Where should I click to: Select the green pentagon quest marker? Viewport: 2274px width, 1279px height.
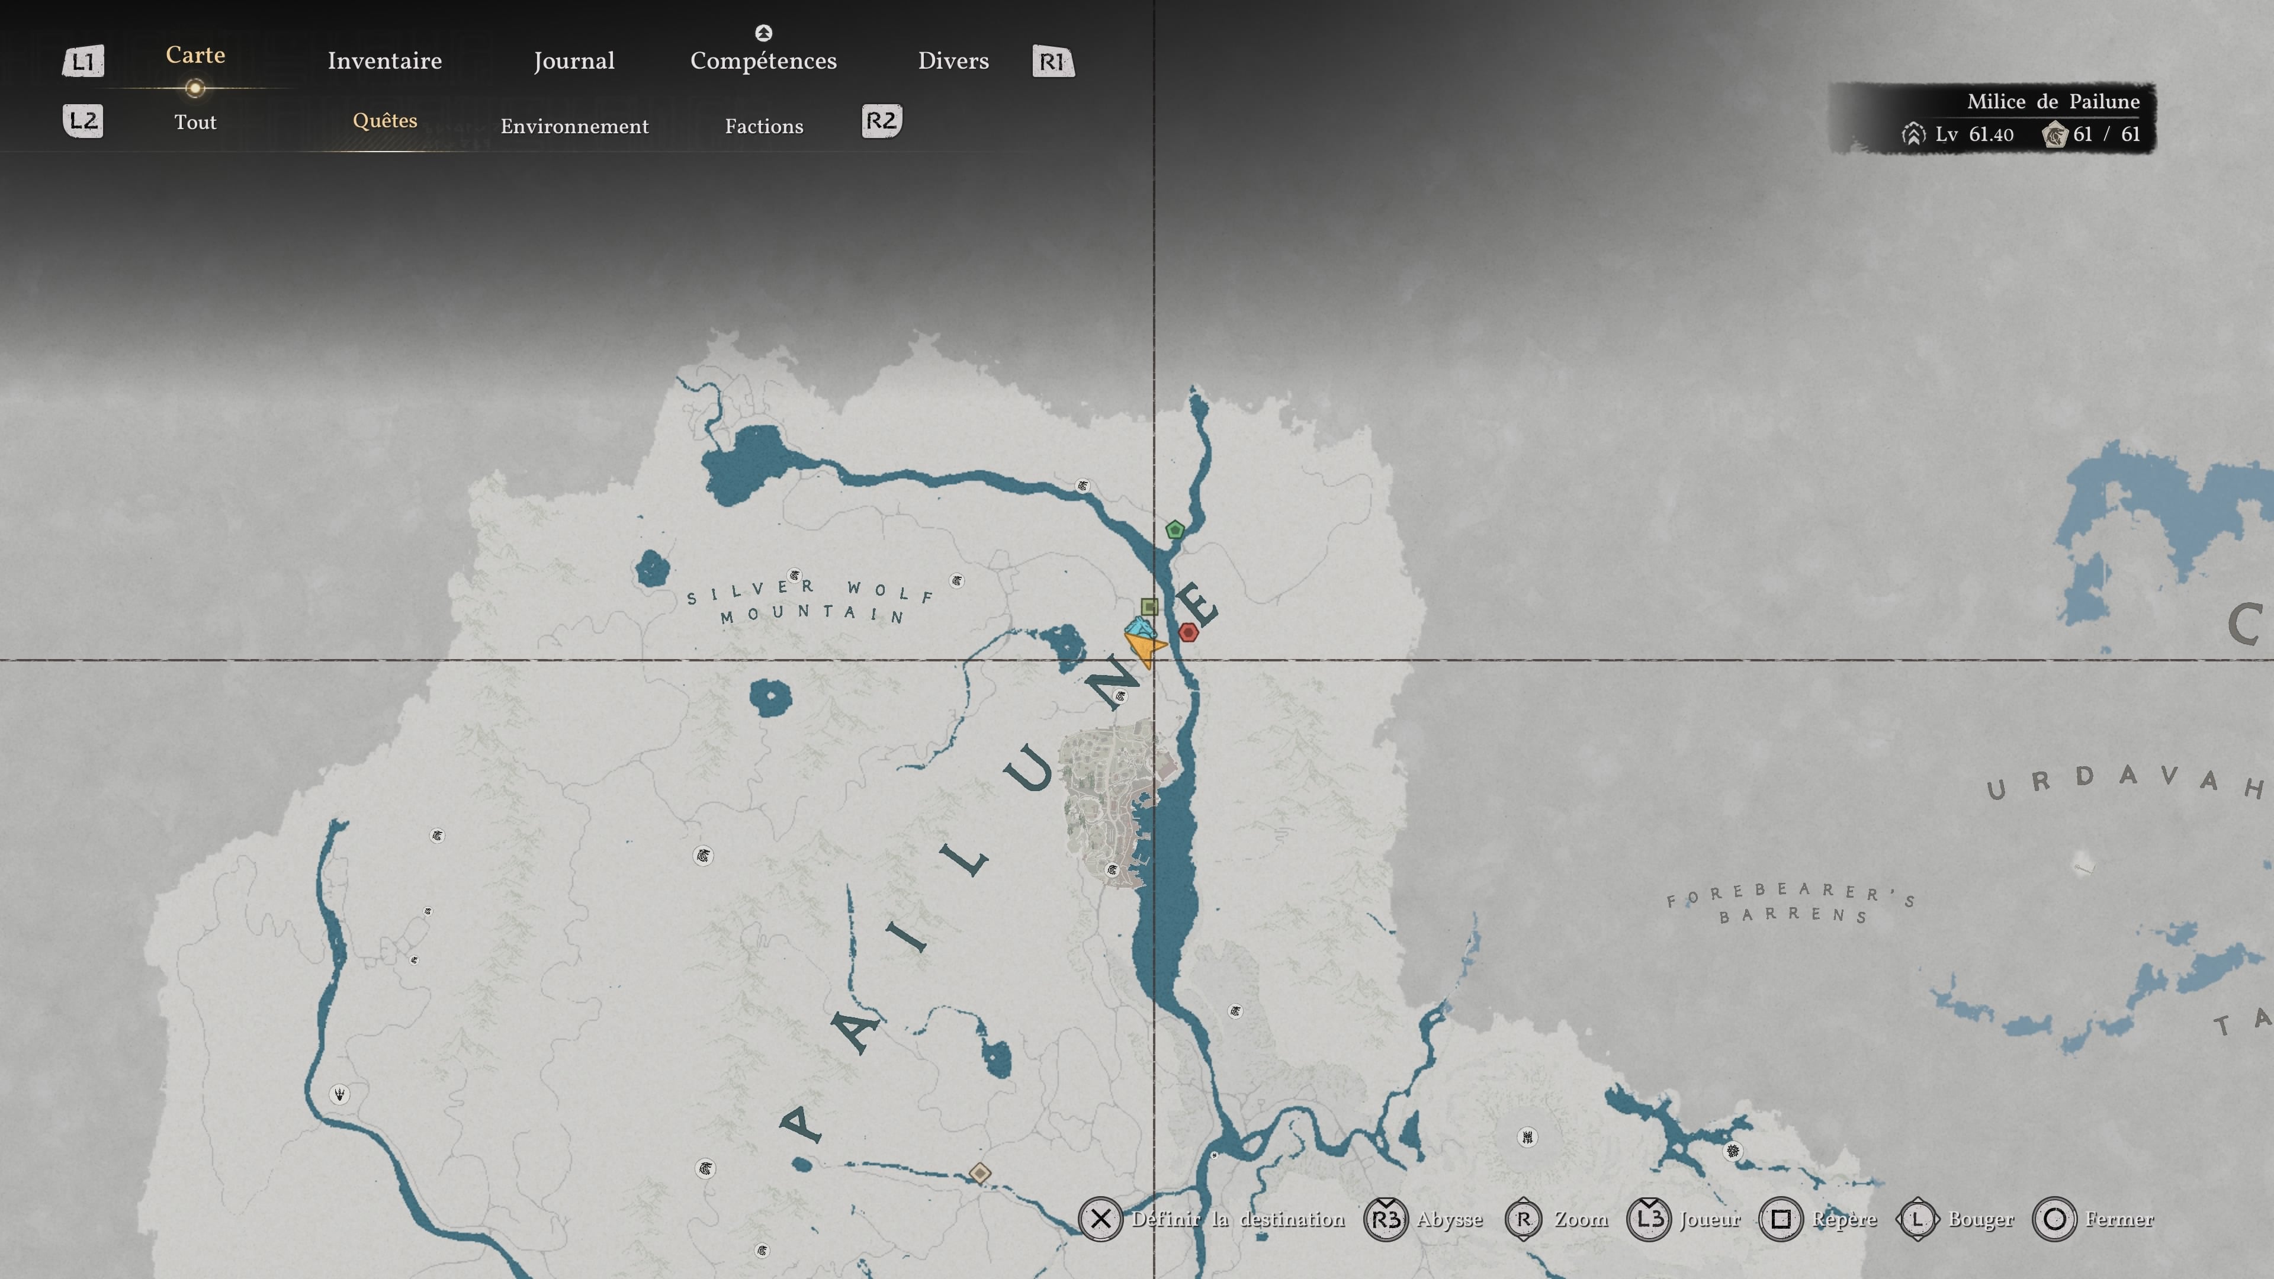(x=1174, y=529)
